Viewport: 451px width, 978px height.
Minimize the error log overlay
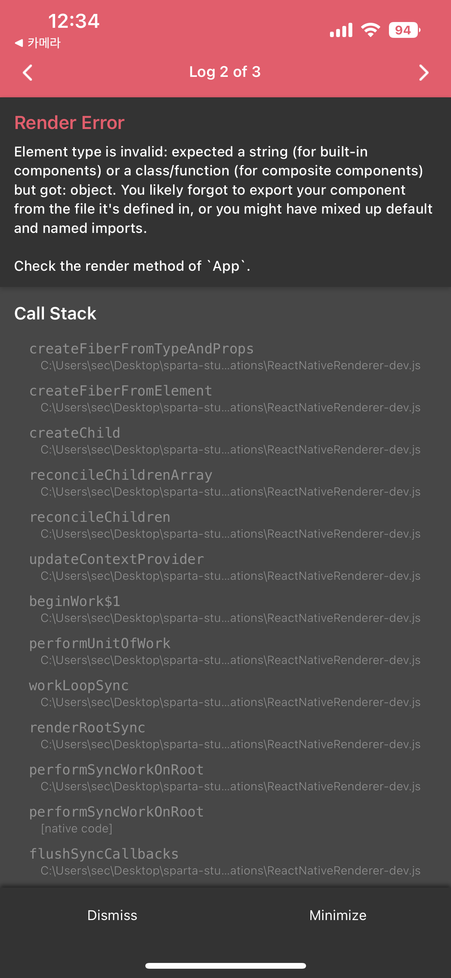pyautogui.click(x=338, y=915)
